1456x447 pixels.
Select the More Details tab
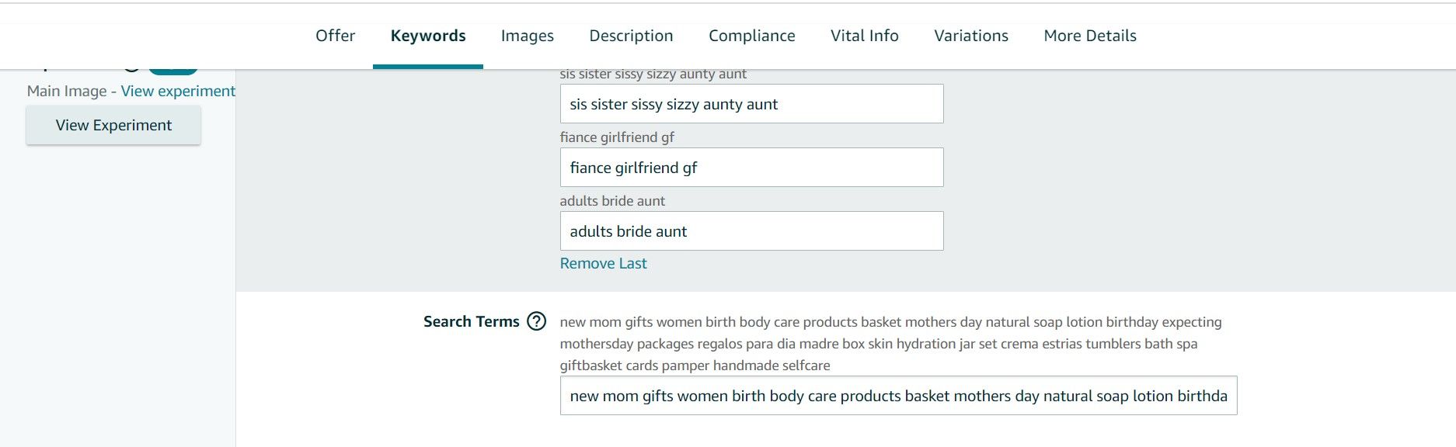[1090, 36]
